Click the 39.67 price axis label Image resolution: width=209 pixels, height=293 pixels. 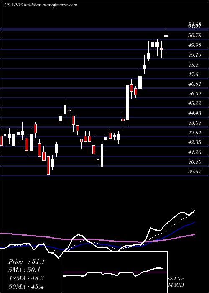(x=195, y=171)
